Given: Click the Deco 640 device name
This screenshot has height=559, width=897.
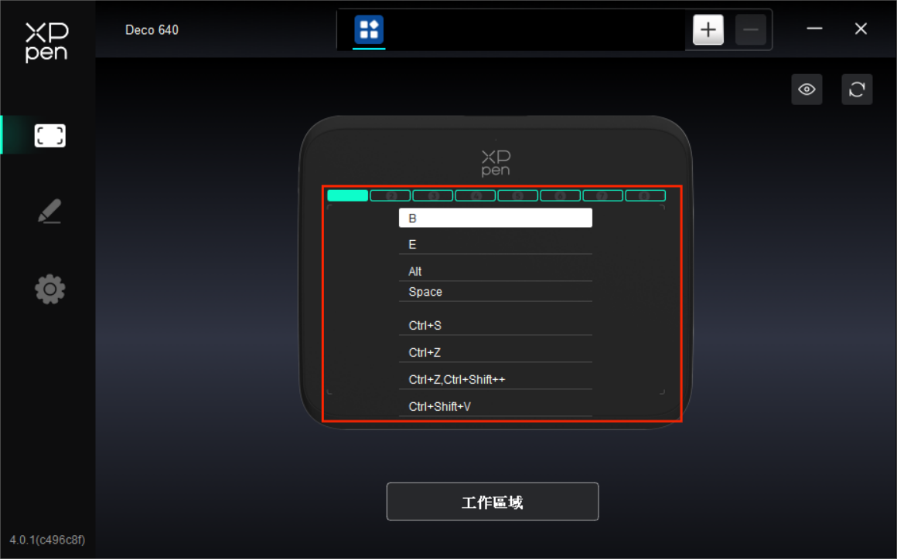Looking at the screenshot, I should [x=152, y=30].
